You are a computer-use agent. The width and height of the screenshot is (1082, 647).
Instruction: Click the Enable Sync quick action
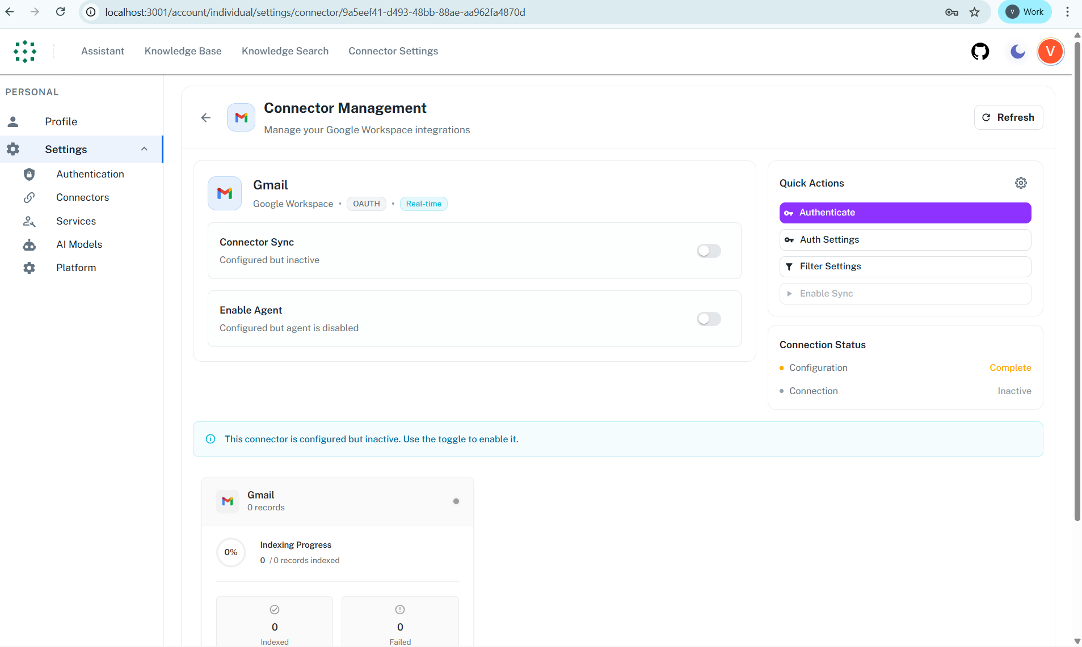[905, 294]
